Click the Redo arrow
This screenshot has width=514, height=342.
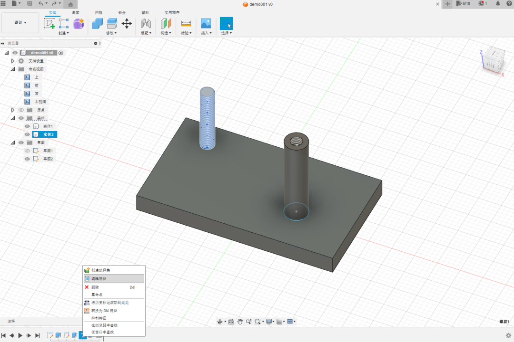(x=54, y=4)
